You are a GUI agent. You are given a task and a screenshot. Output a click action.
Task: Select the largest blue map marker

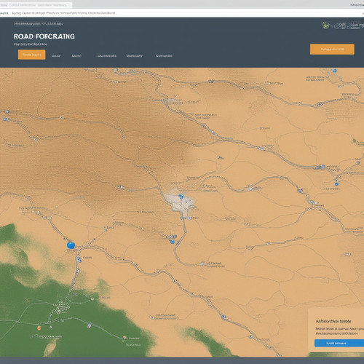coord(71,245)
